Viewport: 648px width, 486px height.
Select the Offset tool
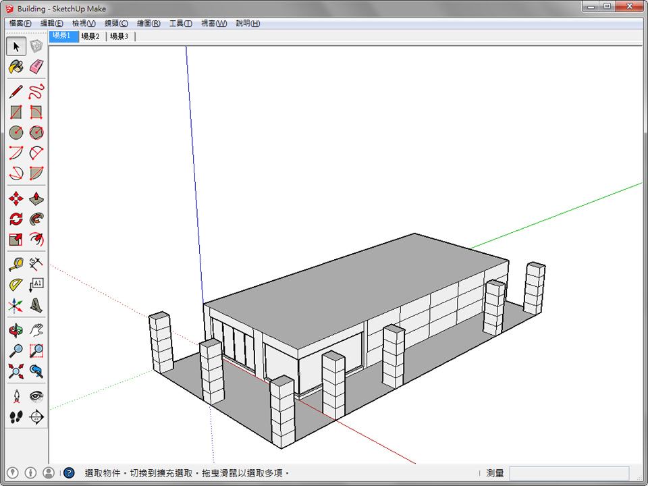[x=36, y=239]
